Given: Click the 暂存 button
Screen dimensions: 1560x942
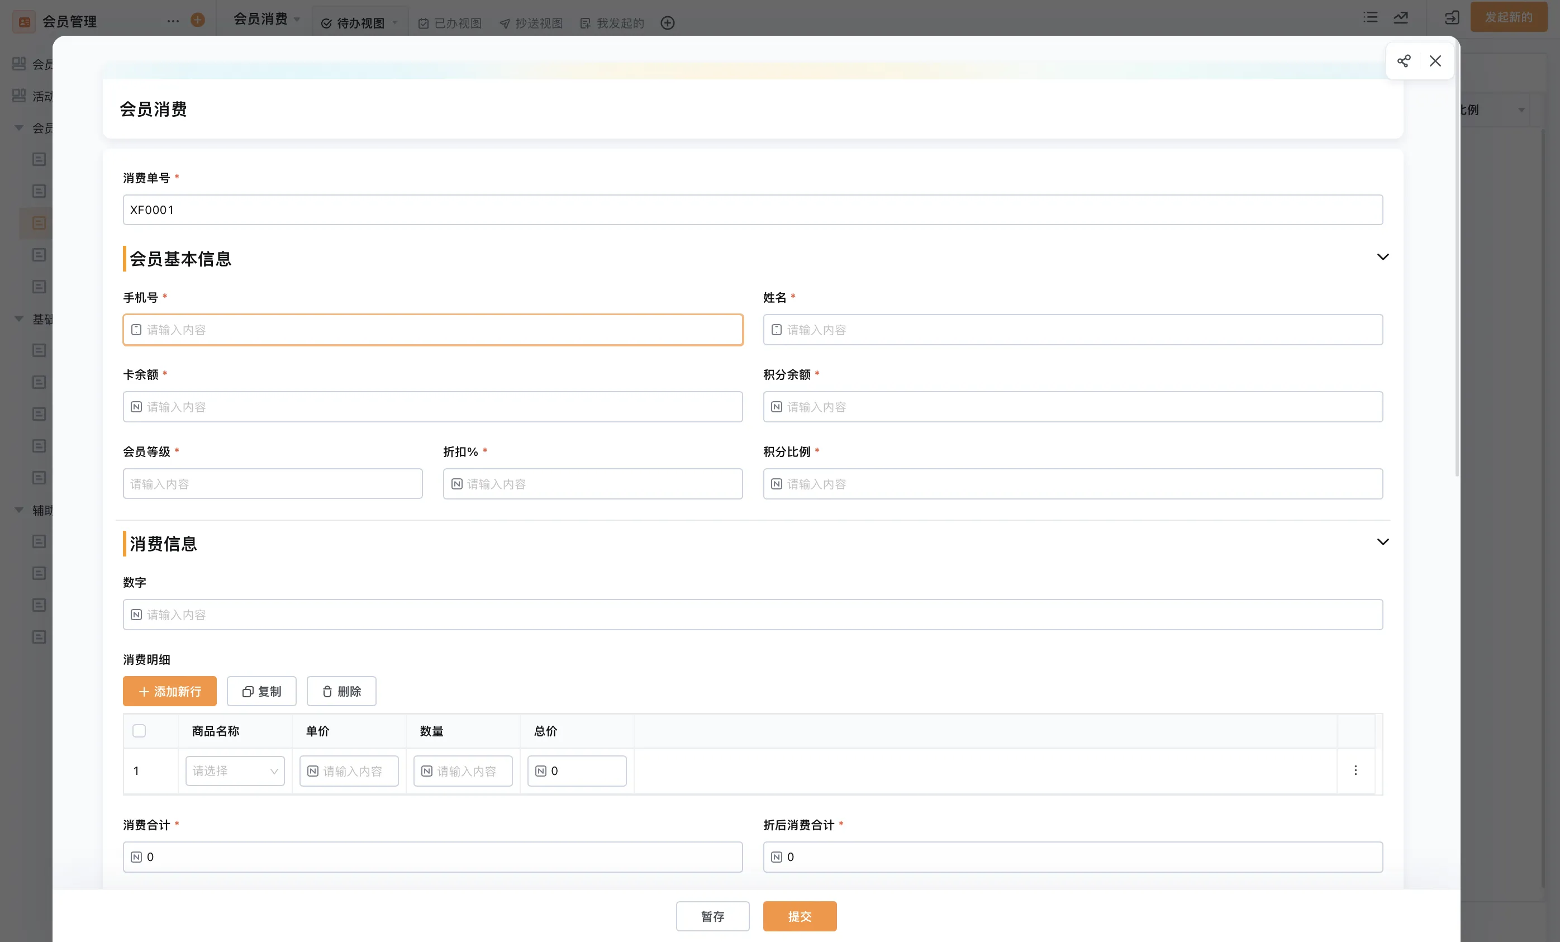Looking at the screenshot, I should (x=712, y=917).
